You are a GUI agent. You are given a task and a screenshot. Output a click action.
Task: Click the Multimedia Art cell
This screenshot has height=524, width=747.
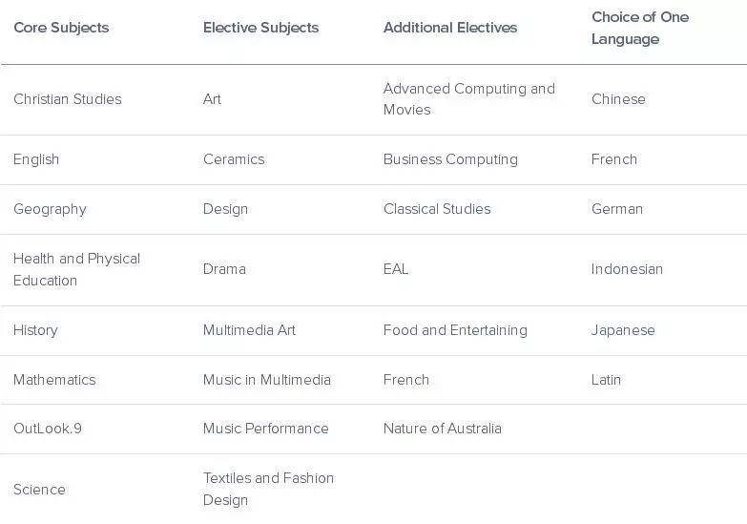[x=249, y=330]
